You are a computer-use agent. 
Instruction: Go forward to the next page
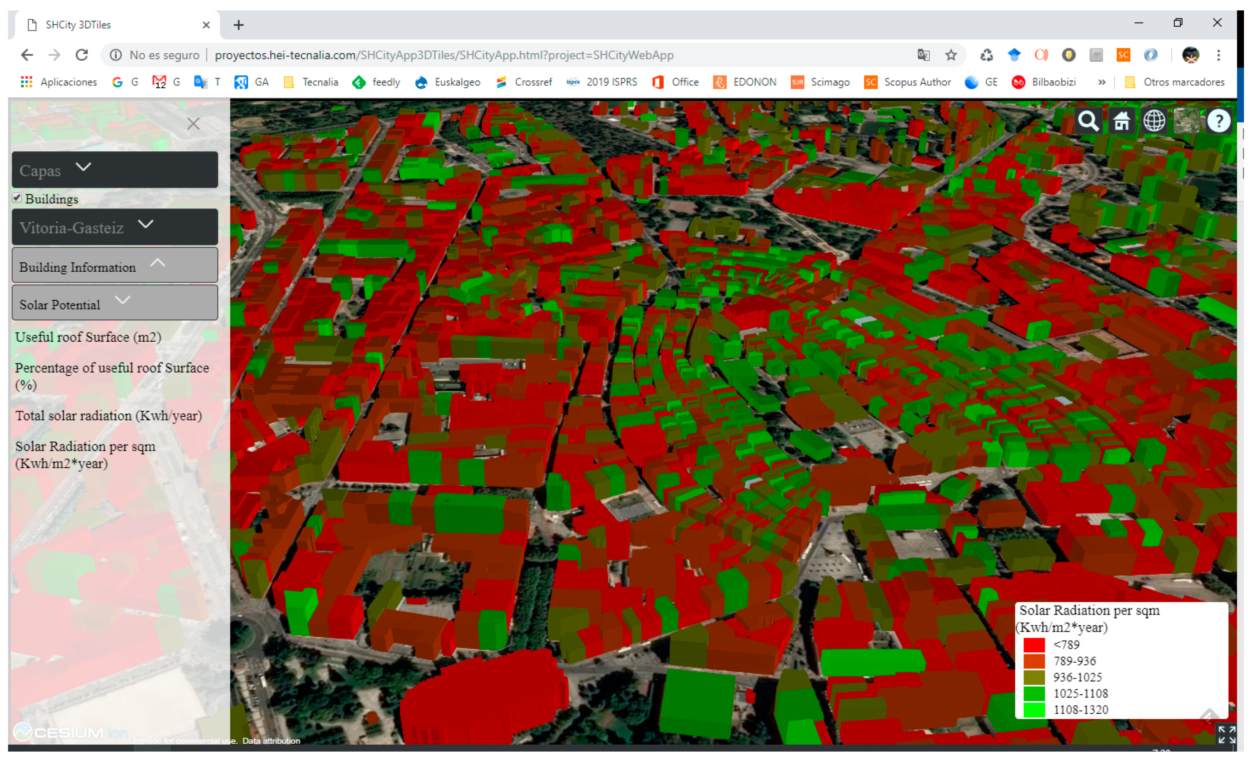pos(54,55)
